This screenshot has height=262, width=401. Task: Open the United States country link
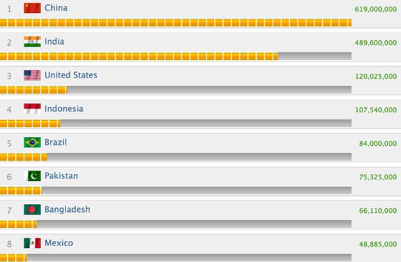pos(71,75)
